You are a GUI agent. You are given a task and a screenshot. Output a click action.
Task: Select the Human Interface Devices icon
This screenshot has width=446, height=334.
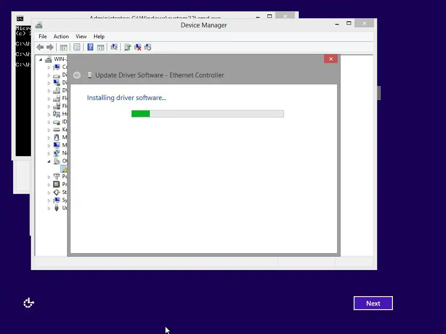pos(57,114)
